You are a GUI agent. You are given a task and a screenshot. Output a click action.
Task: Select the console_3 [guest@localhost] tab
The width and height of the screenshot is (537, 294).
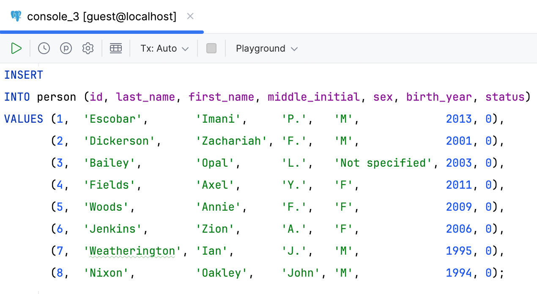(x=101, y=16)
